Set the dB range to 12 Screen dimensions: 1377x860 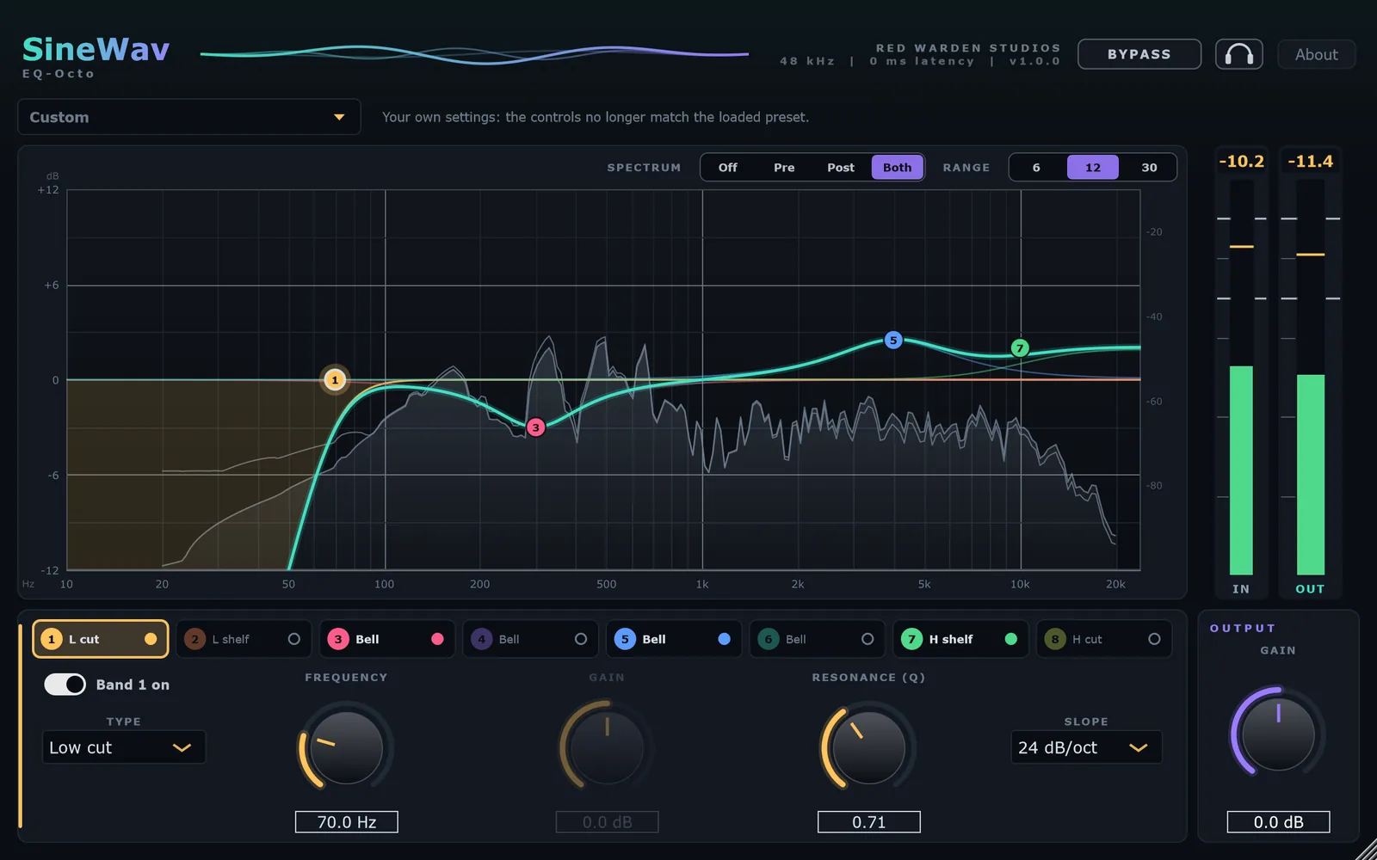coord(1093,167)
